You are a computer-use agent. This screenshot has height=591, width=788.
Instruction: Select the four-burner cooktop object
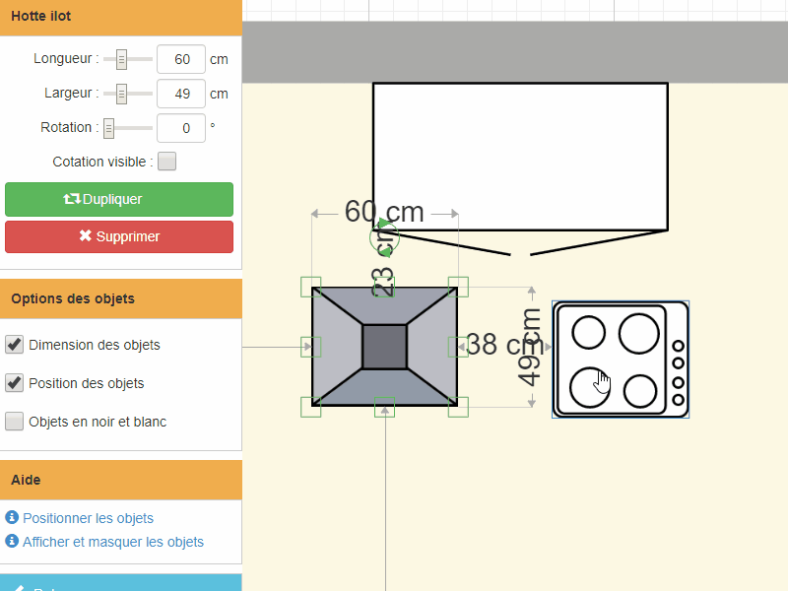coord(621,359)
